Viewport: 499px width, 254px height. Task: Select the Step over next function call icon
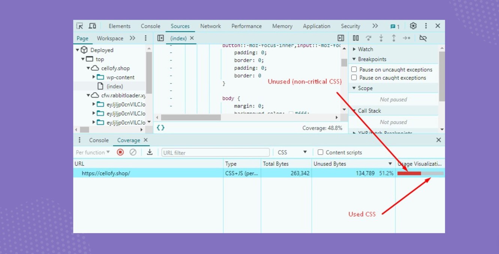coord(369,38)
